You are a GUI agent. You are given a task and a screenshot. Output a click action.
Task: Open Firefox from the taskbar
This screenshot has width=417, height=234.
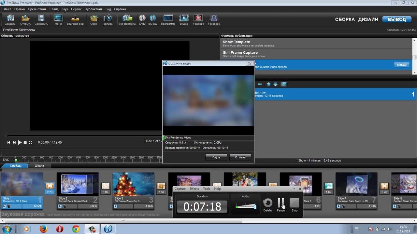44,229
